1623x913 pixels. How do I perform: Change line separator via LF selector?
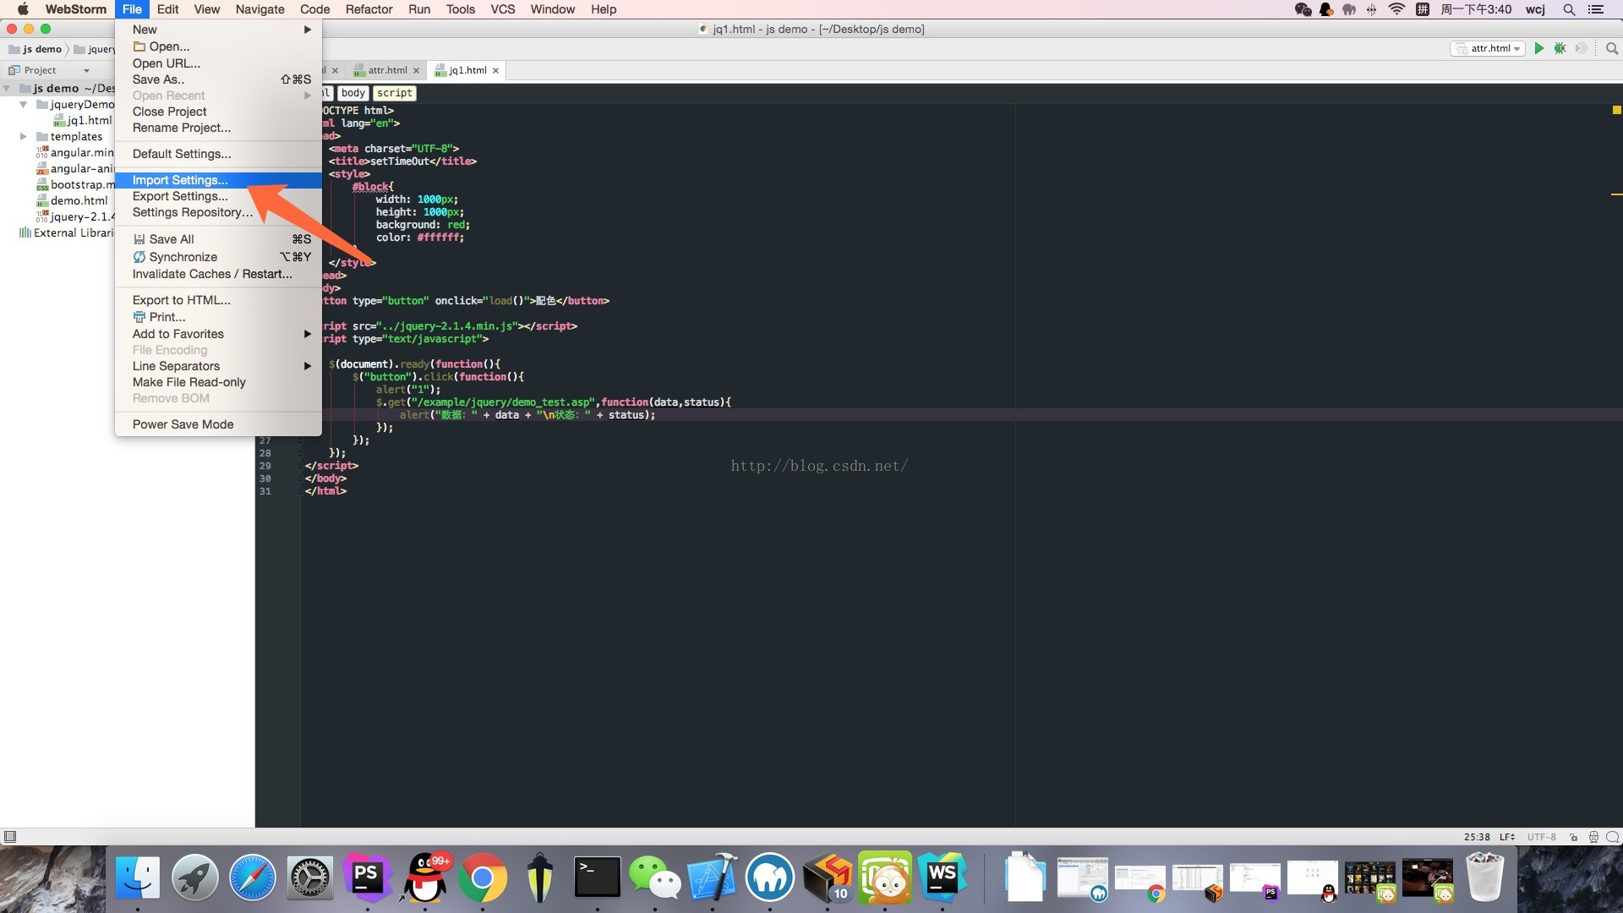(x=1506, y=837)
